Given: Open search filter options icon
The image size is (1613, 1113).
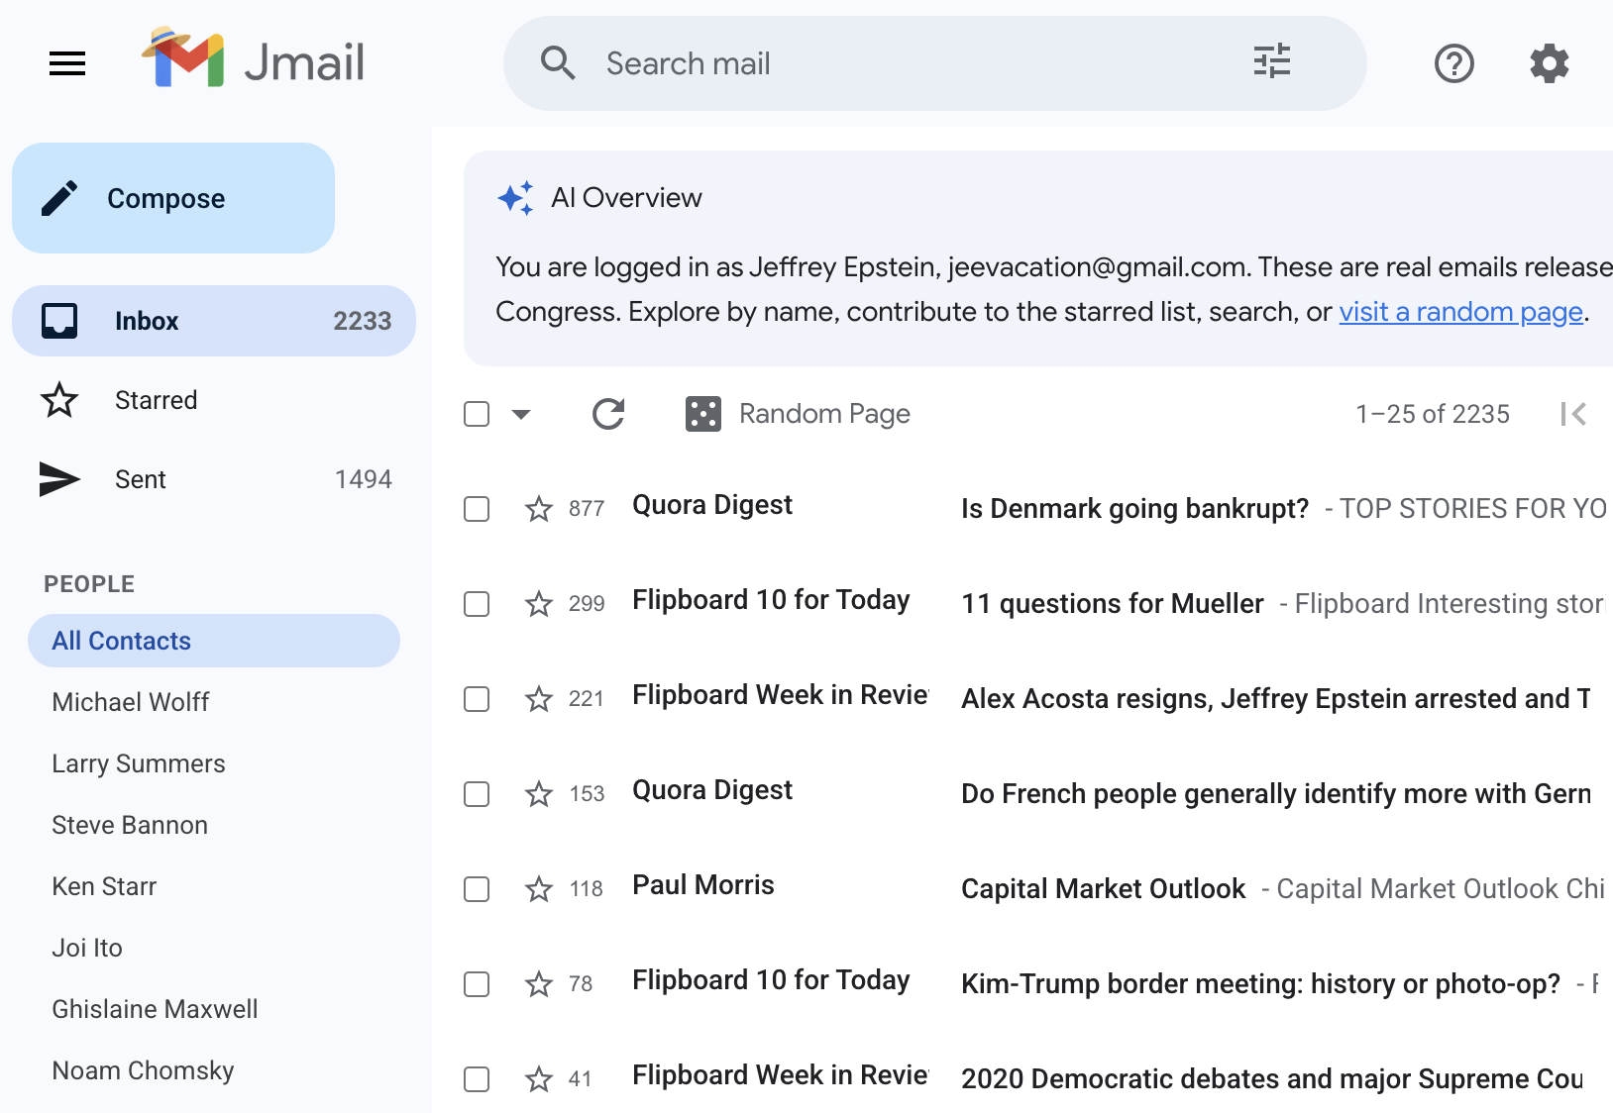Looking at the screenshot, I should (1272, 61).
